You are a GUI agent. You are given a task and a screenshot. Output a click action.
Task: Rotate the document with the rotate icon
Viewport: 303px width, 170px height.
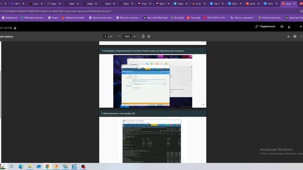point(149,36)
